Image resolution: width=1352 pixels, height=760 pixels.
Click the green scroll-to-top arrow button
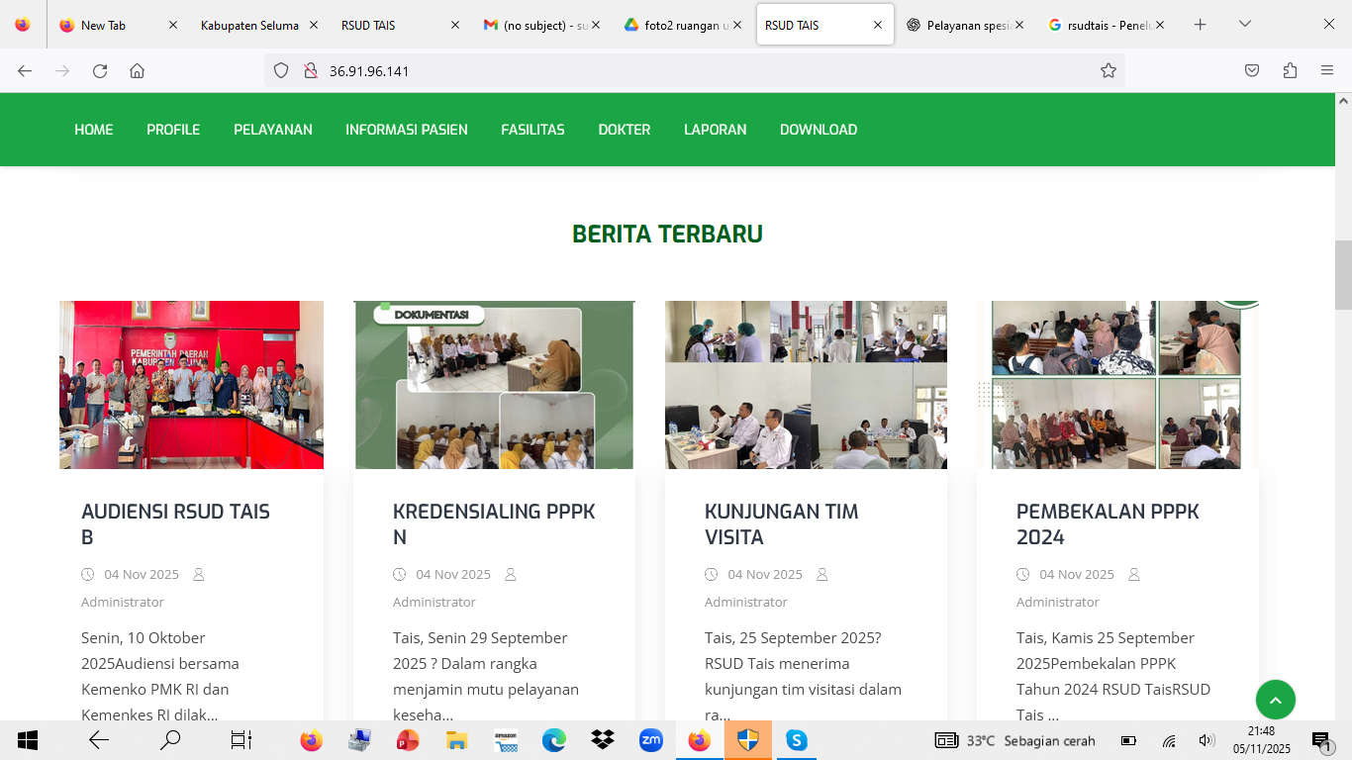coord(1275,701)
